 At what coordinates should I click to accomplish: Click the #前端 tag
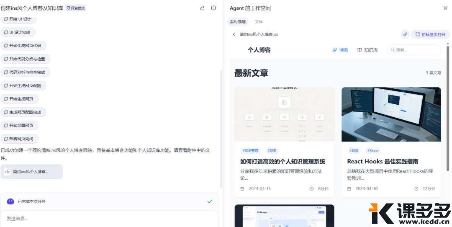click(x=354, y=150)
